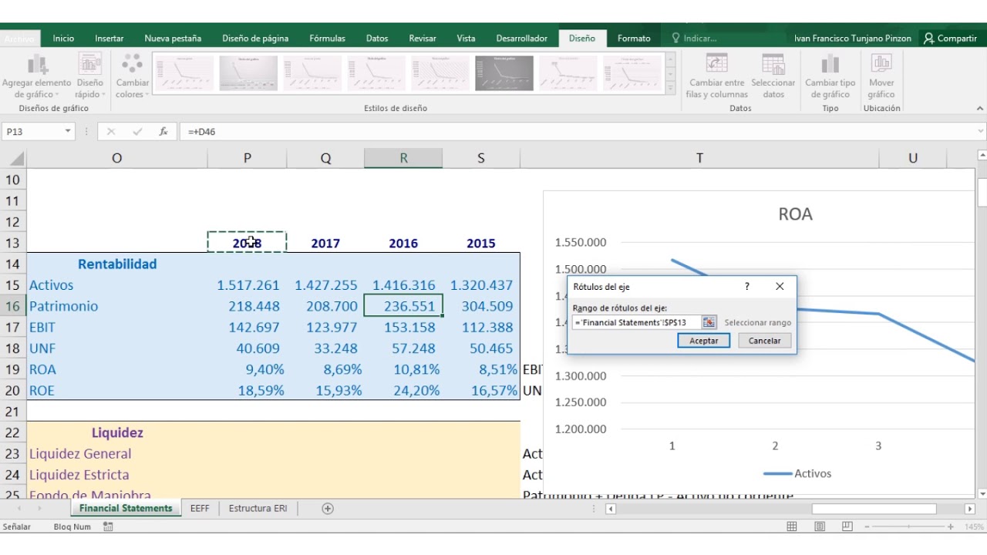Switch to the EEFF sheet tab

pyautogui.click(x=200, y=509)
